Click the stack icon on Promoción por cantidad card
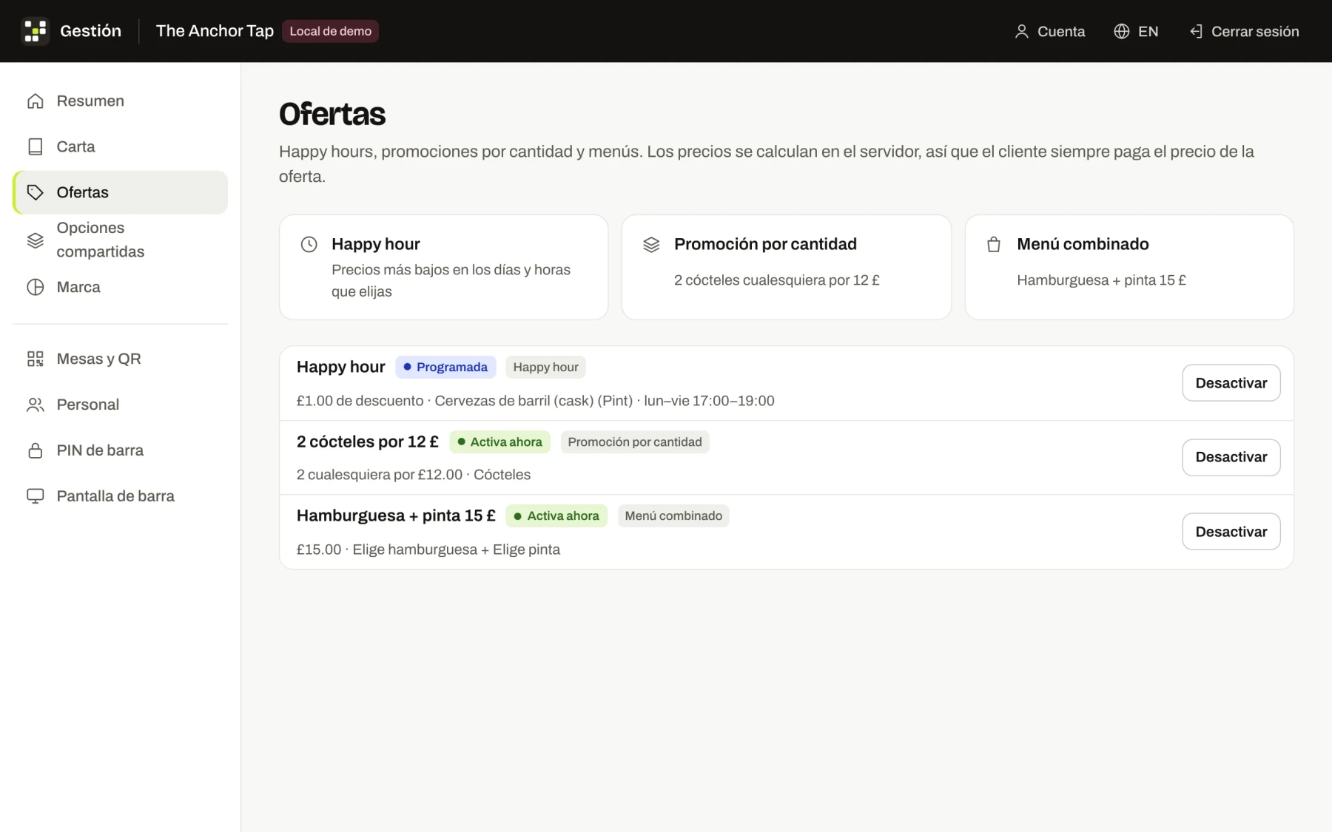Screen dimensions: 1332x832 click(651, 244)
